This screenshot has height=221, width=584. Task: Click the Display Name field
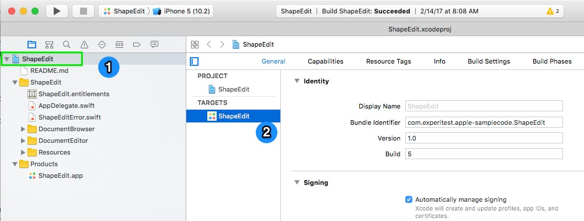coord(484,106)
